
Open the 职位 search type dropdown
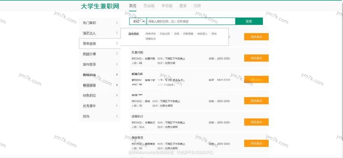(138, 21)
